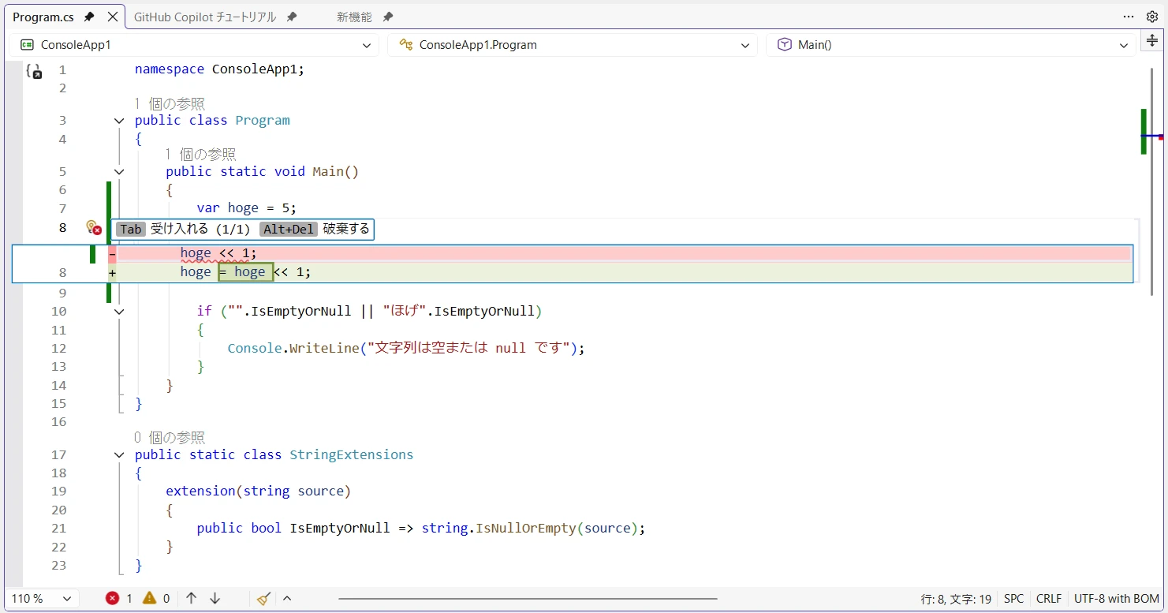Click the yellow warning count indicator

pos(156,599)
